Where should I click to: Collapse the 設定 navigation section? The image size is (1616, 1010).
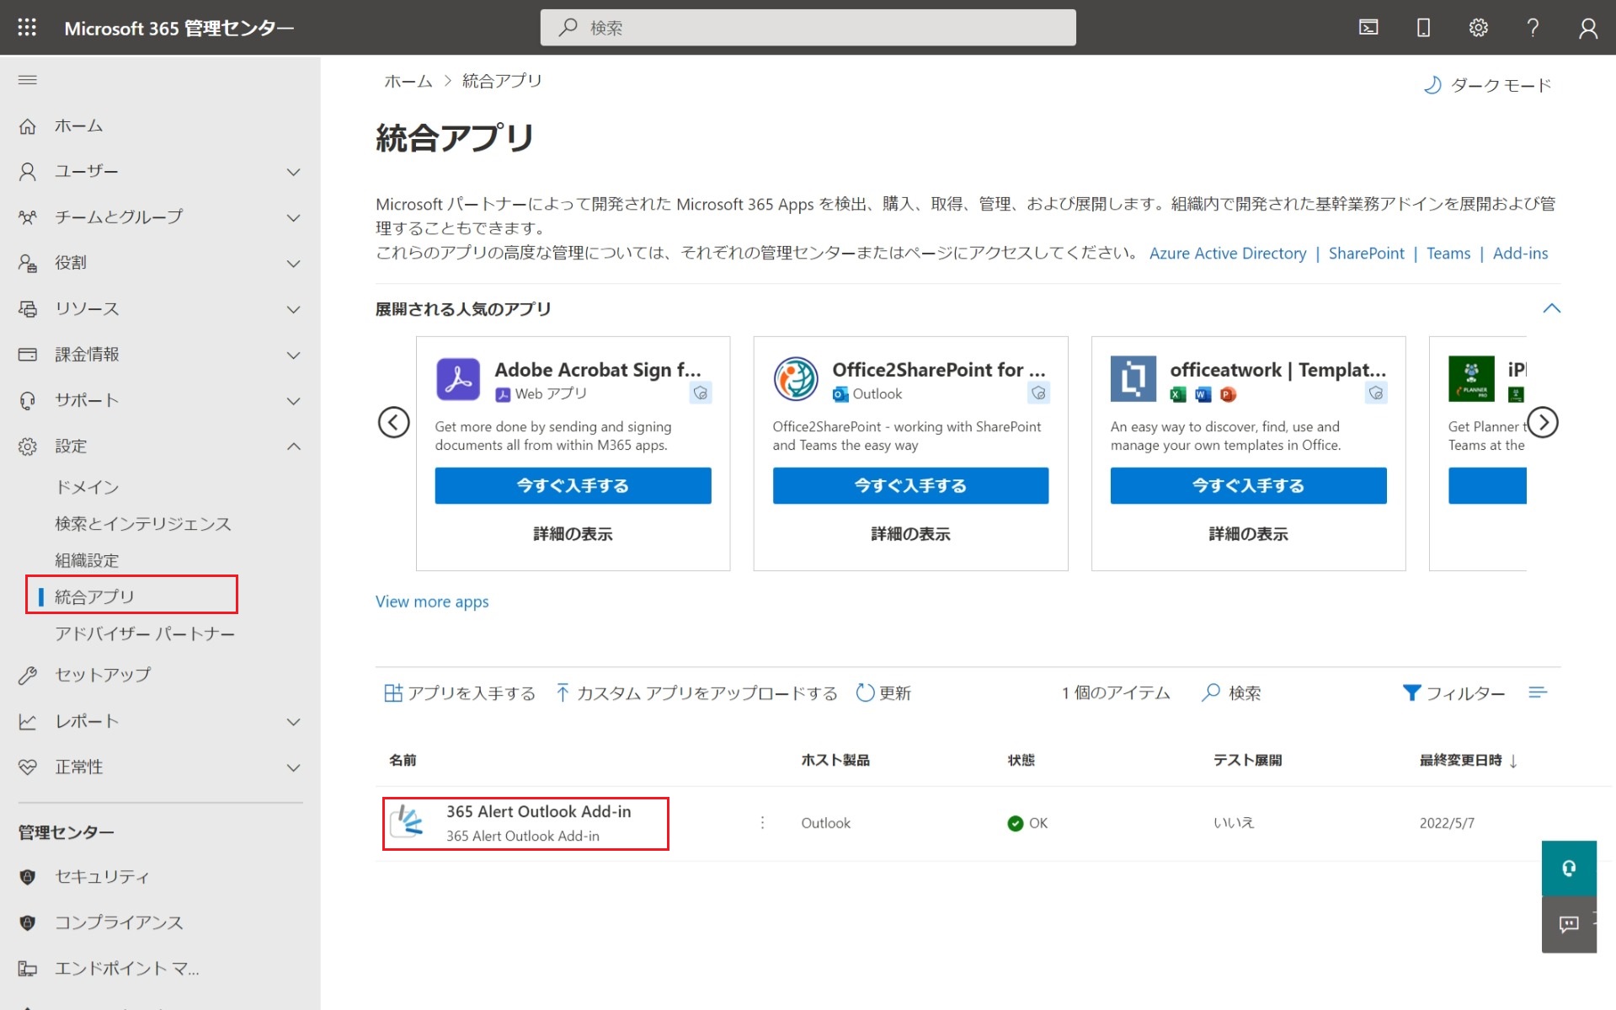click(x=293, y=446)
